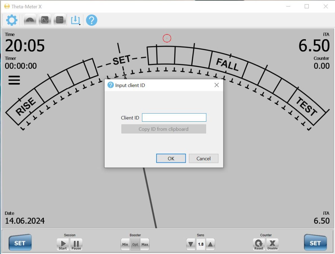Confirm the dialog with OK
The width and height of the screenshot is (335, 254).
tap(171, 158)
